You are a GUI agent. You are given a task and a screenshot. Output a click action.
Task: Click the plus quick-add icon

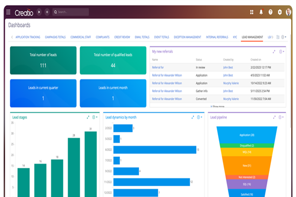(47, 12)
